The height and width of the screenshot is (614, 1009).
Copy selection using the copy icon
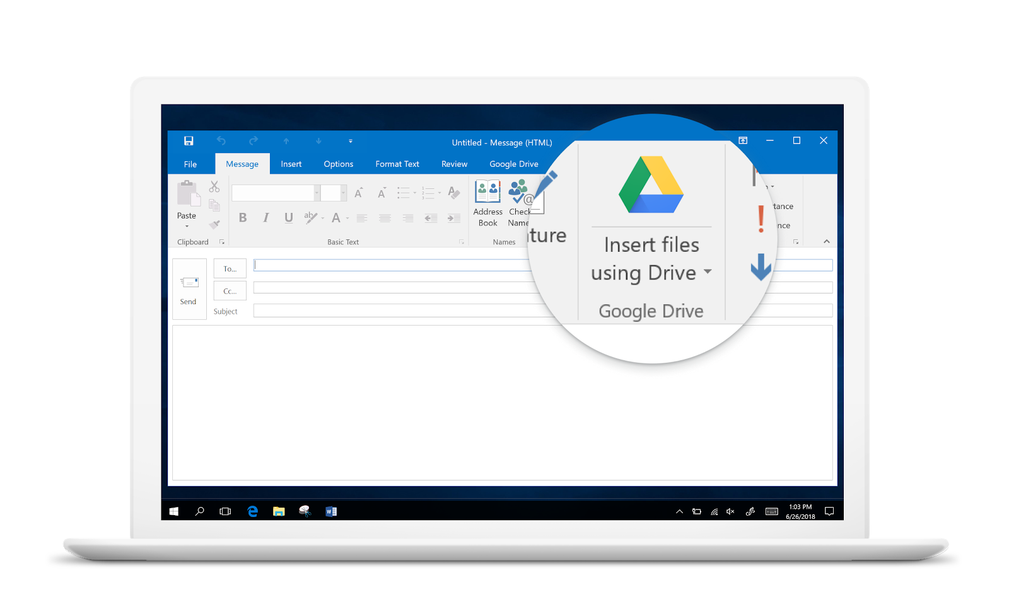coord(214,205)
